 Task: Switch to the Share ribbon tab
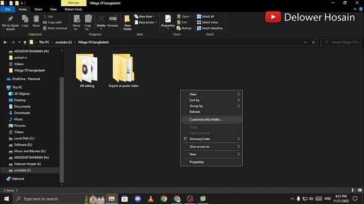point(38,9)
